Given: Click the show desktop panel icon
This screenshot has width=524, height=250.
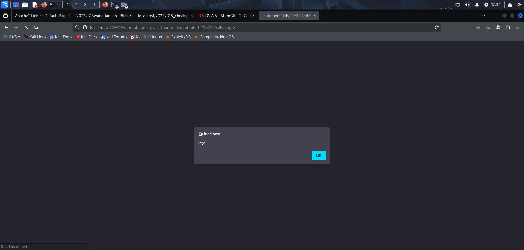Looking at the screenshot, I should [x=16, y=5].
